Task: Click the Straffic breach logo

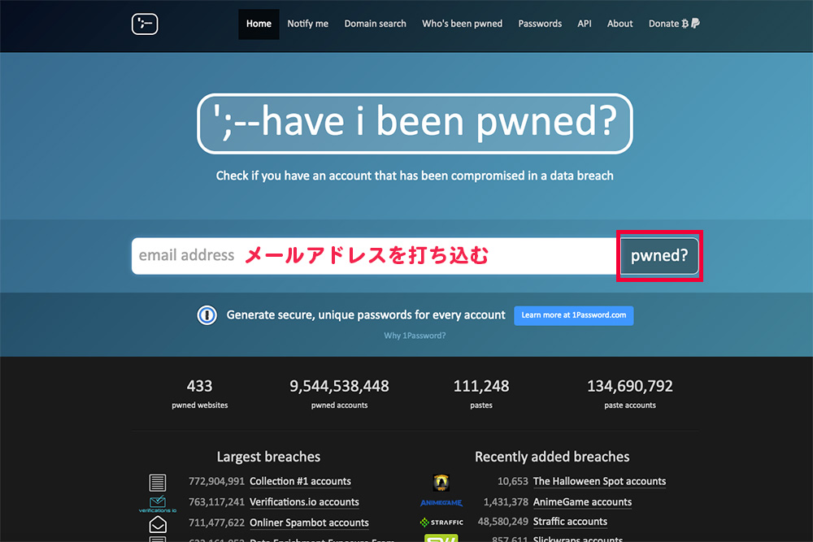Action: 441,522
